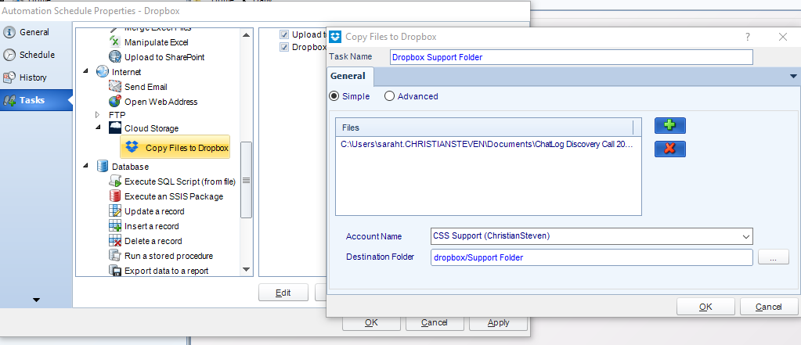Open help with the question mark icon

[747, 37]
